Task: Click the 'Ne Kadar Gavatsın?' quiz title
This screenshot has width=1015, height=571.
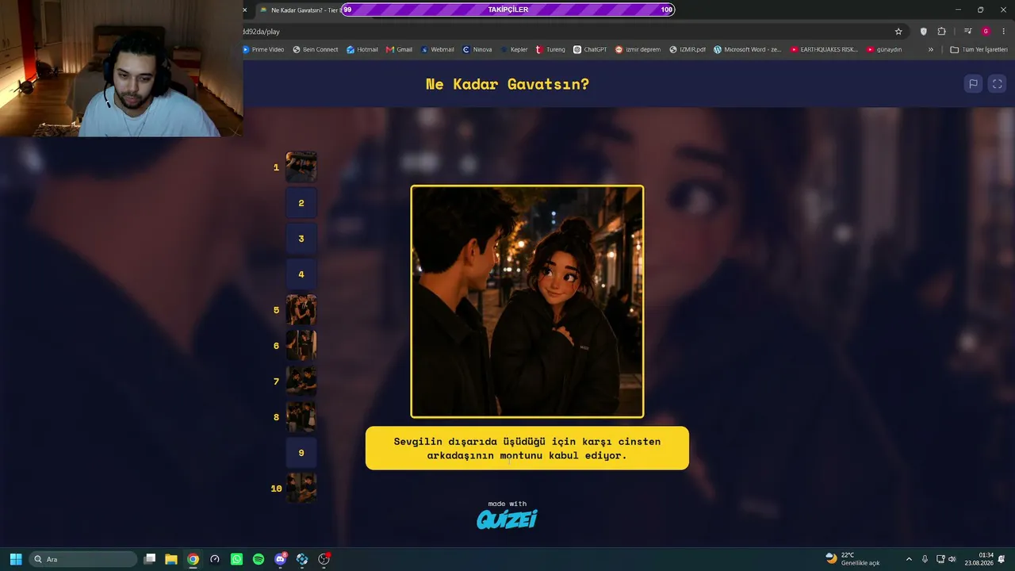Action: coord(507,84)
